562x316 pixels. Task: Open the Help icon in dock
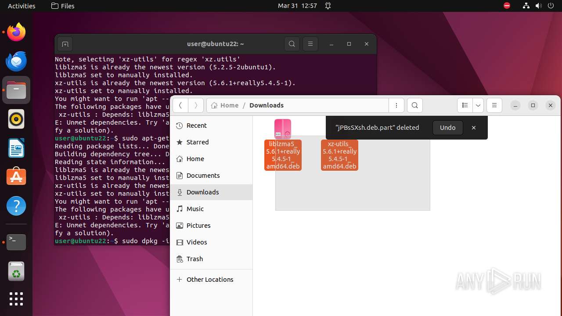(x=16, y=206)
